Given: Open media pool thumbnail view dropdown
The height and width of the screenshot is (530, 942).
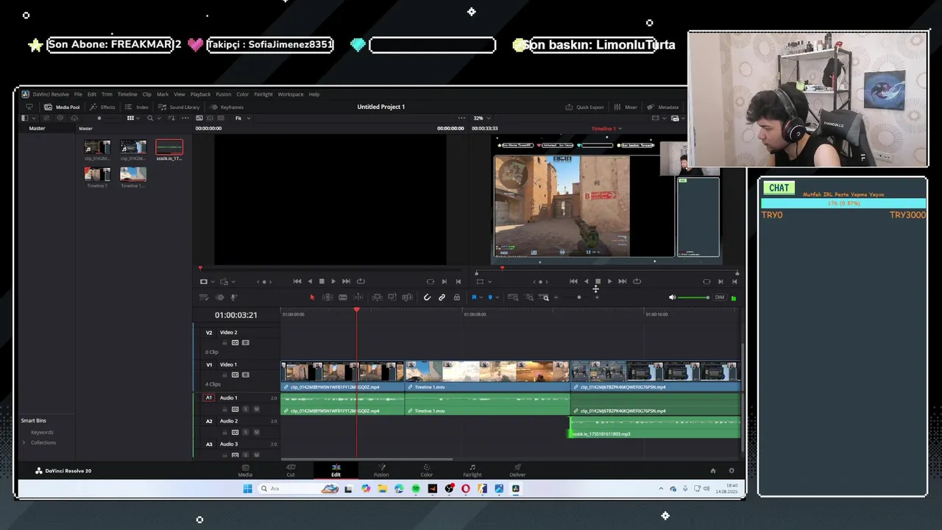Looking at the screenshot, I should pyautogui.click(x=132, y=118).
